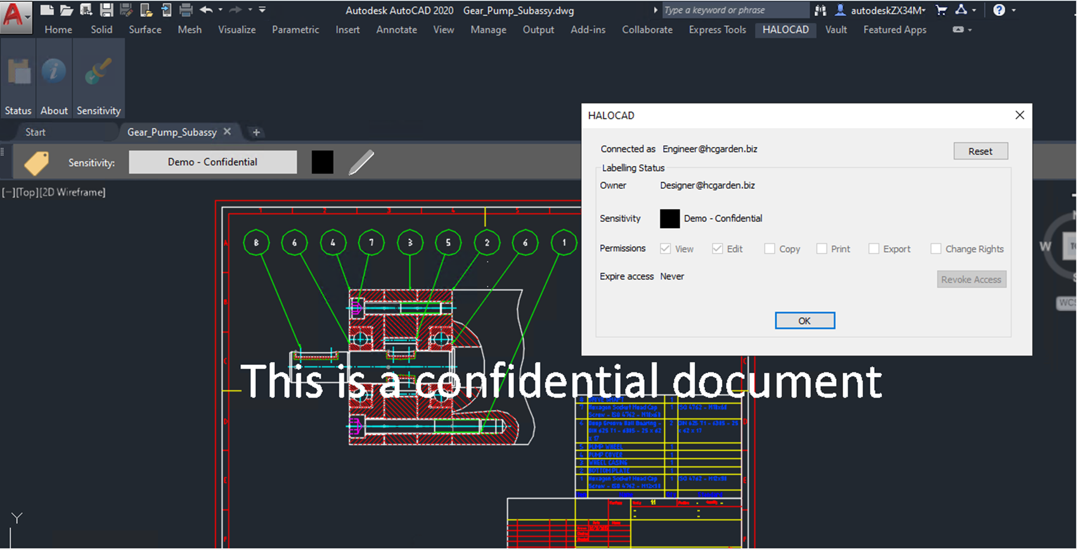Viewport: 1077px width, 550px height.
Task: Close the Gear_Pump_Subassy file tab
Action: coord(228,132)
